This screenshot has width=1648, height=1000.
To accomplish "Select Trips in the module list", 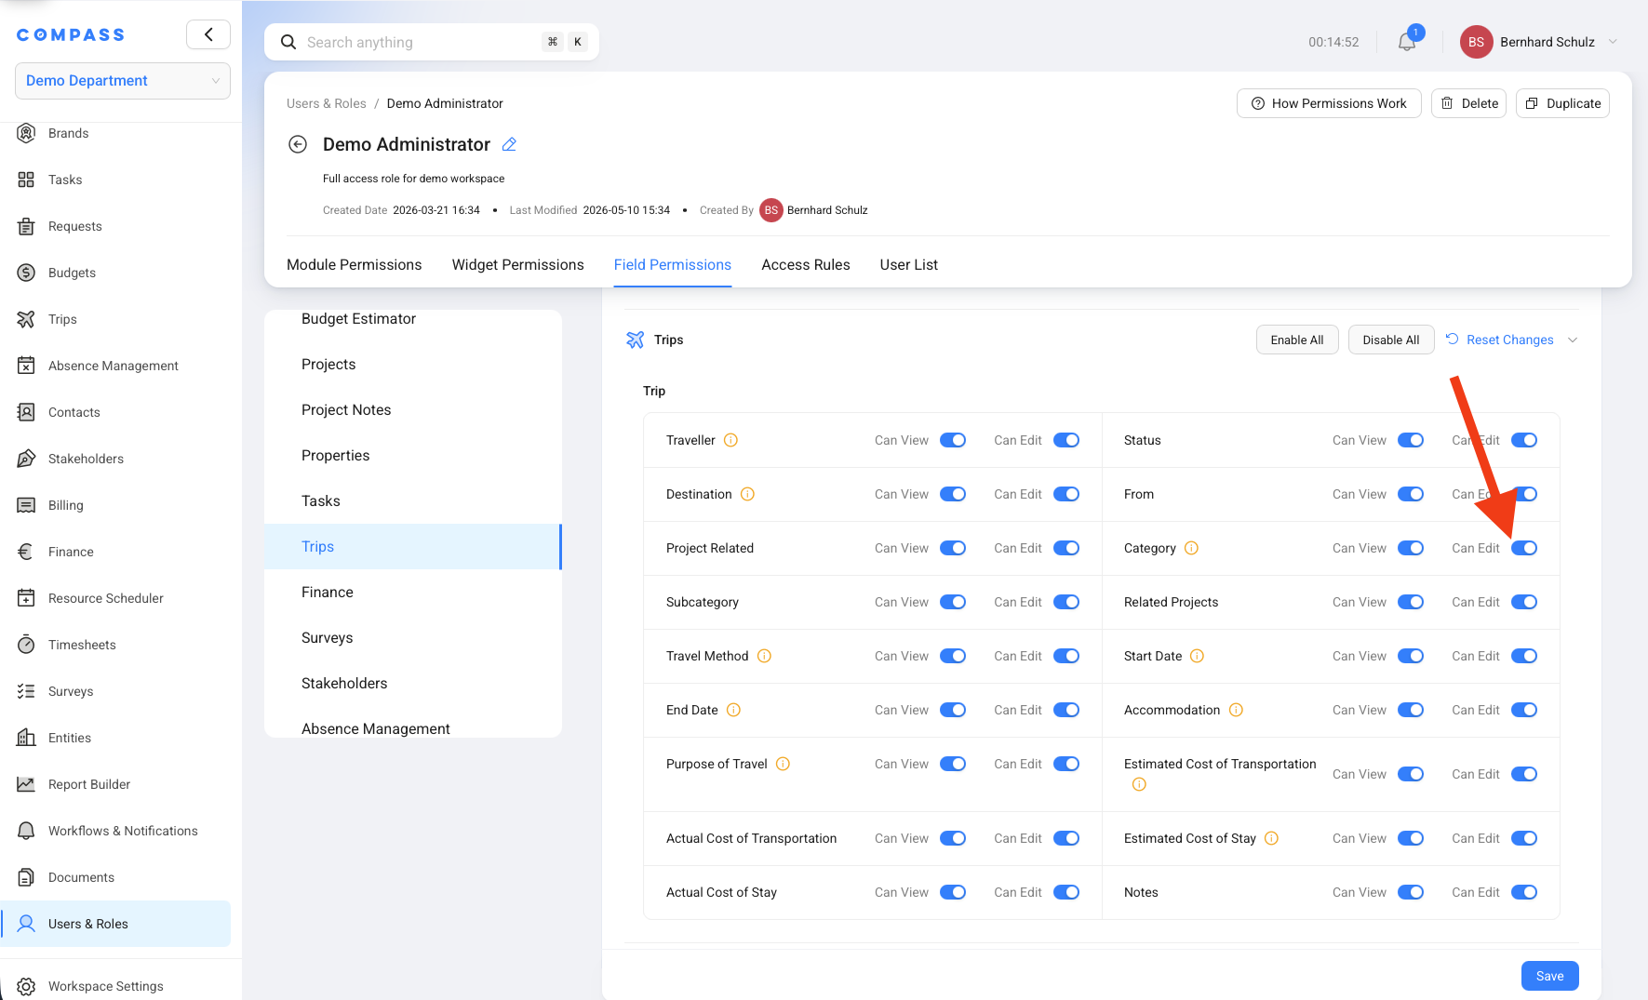I will point(413,547).
